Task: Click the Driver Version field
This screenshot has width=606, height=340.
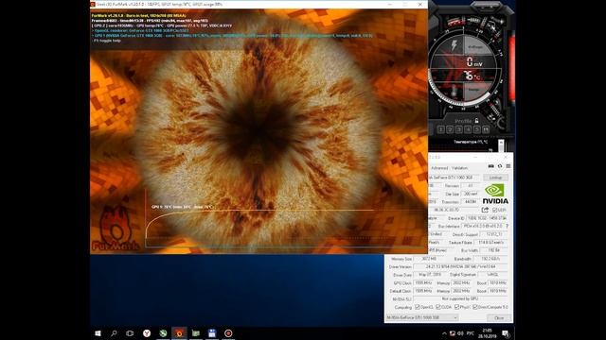Action: [461, 266]
